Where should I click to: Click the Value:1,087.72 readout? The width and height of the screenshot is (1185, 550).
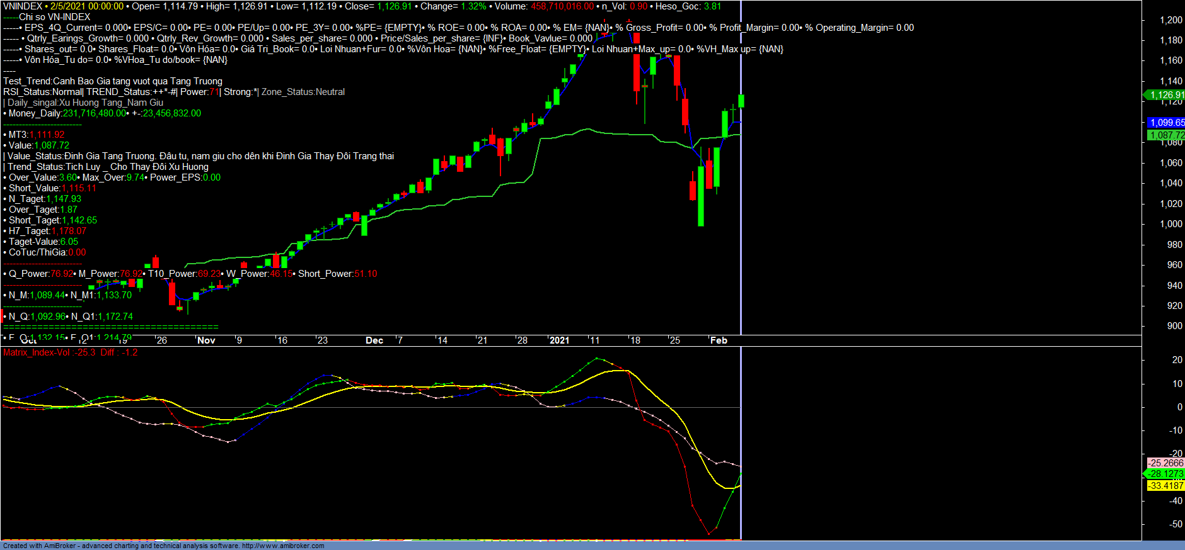coord(38,145)
